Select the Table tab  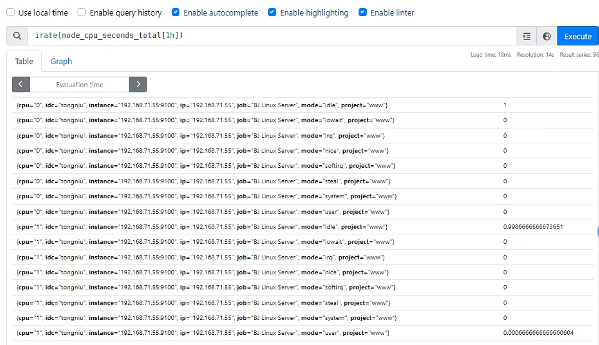point(24,61)
